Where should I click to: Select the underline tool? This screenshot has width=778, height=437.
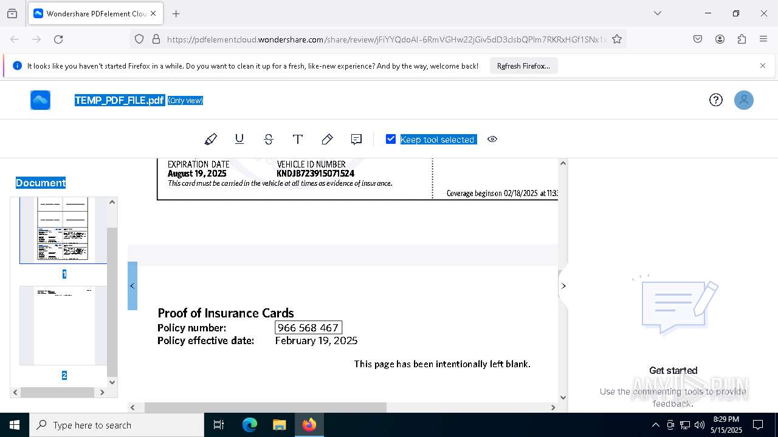coord(239,140)
